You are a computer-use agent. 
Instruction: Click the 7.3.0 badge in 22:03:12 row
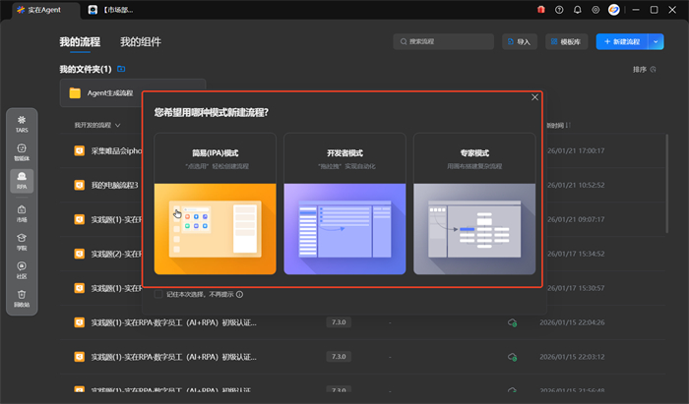click(339, 357)
